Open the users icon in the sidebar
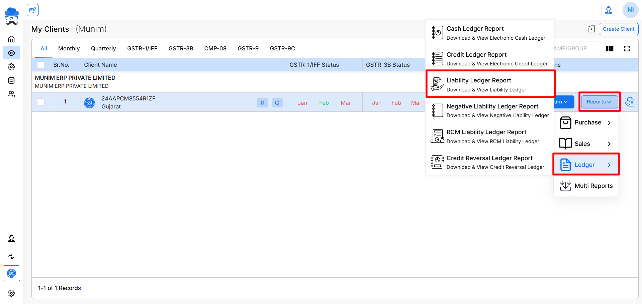Image resolution: width=642 pixels, height=304 pixels. (11, 94)
